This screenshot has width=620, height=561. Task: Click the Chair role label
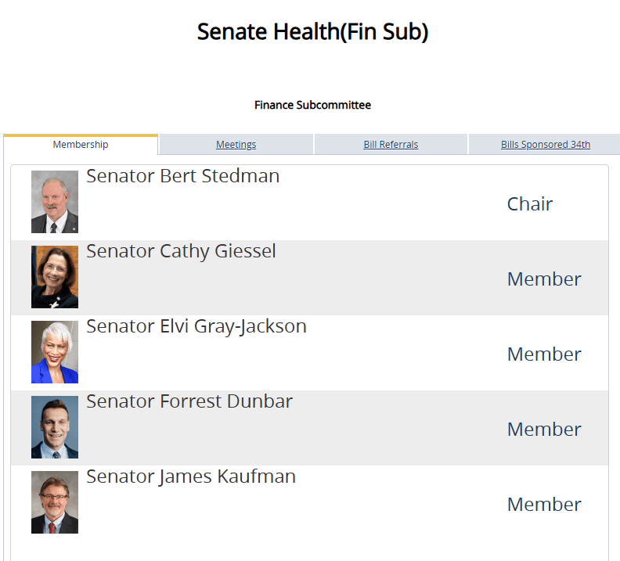[x=530, y=204]
